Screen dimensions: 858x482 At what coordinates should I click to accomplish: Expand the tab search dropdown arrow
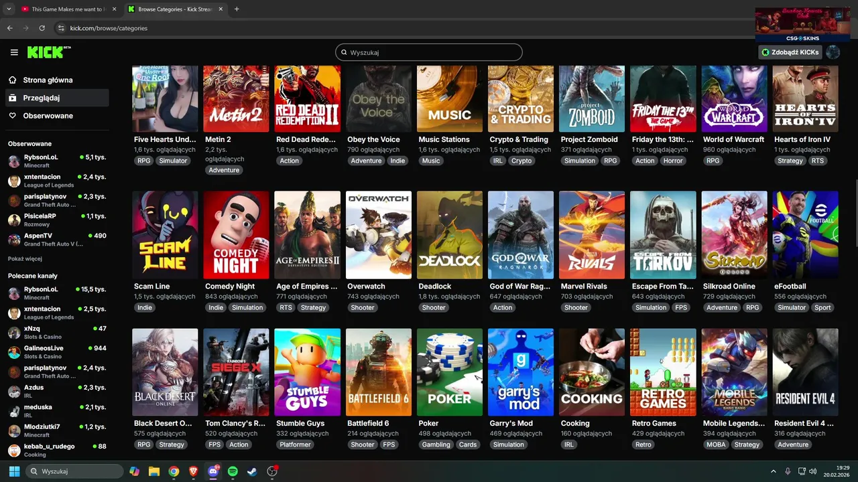[8, 9]
